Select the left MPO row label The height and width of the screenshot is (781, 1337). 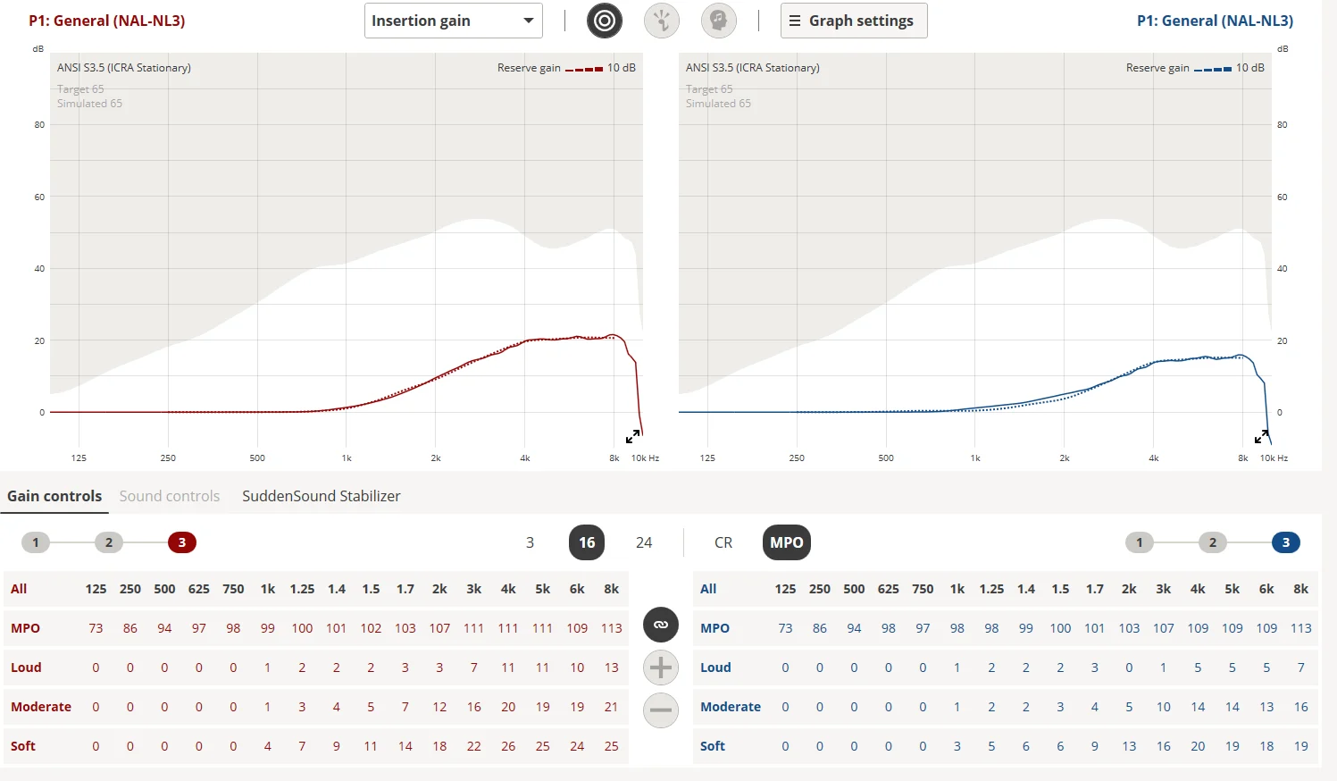(x=25, y=628)
